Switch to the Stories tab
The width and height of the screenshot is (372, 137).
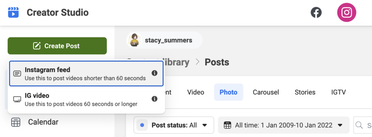[x=305, y=92]
